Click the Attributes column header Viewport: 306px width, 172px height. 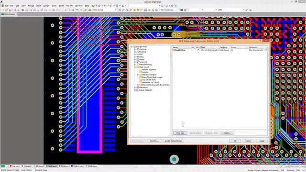(258, 47)
